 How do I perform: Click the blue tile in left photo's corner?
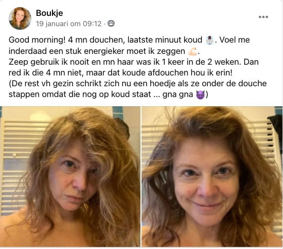(117, 110)
